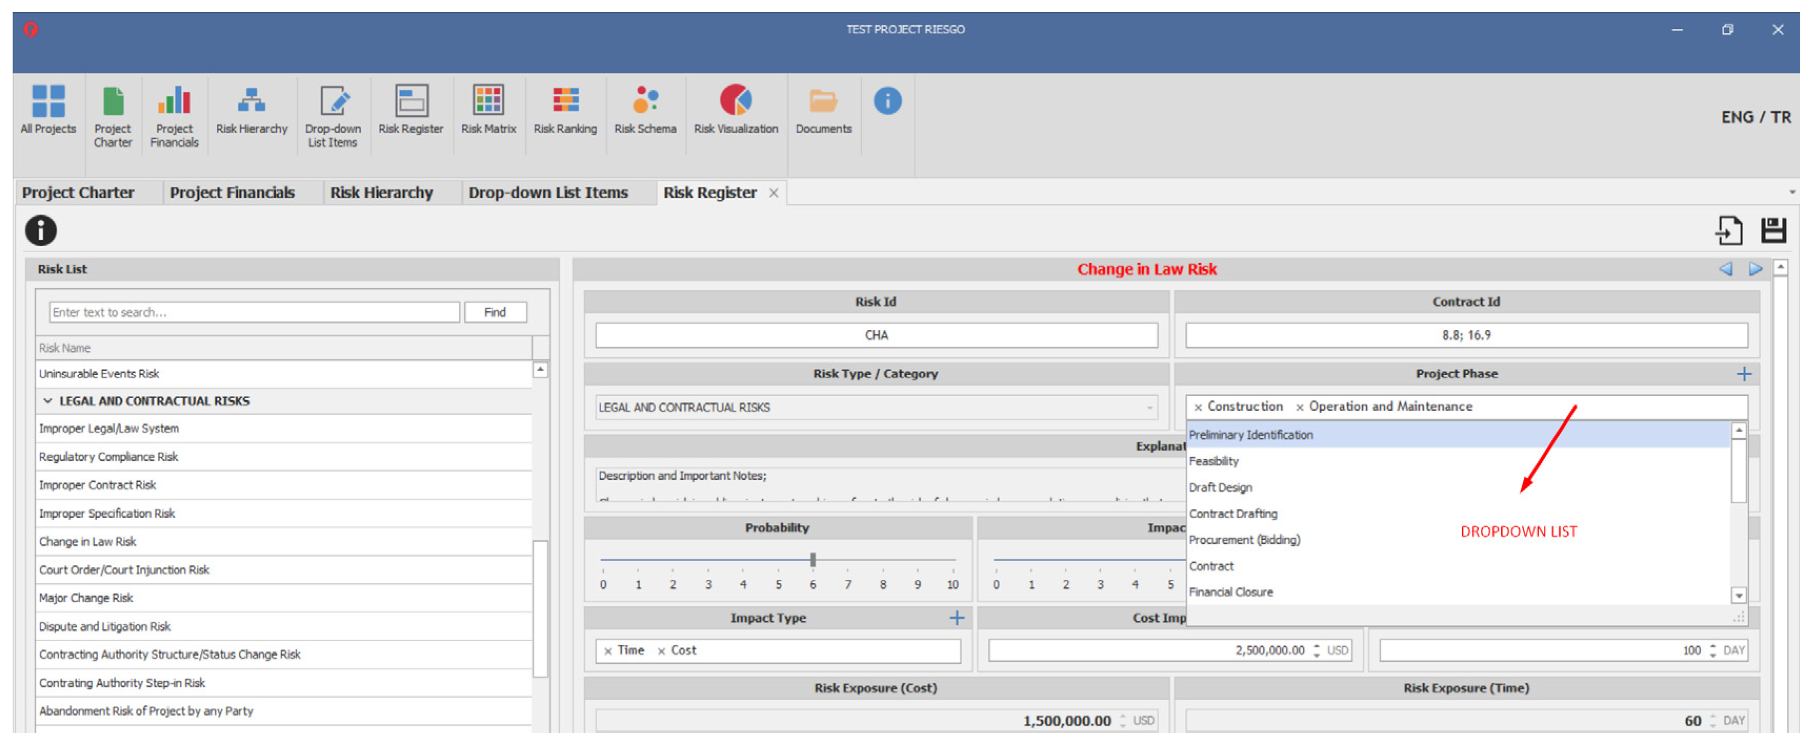The image size is (1815, 748).
Task: Click the risk search text field
Action: [x=254, y=312]
